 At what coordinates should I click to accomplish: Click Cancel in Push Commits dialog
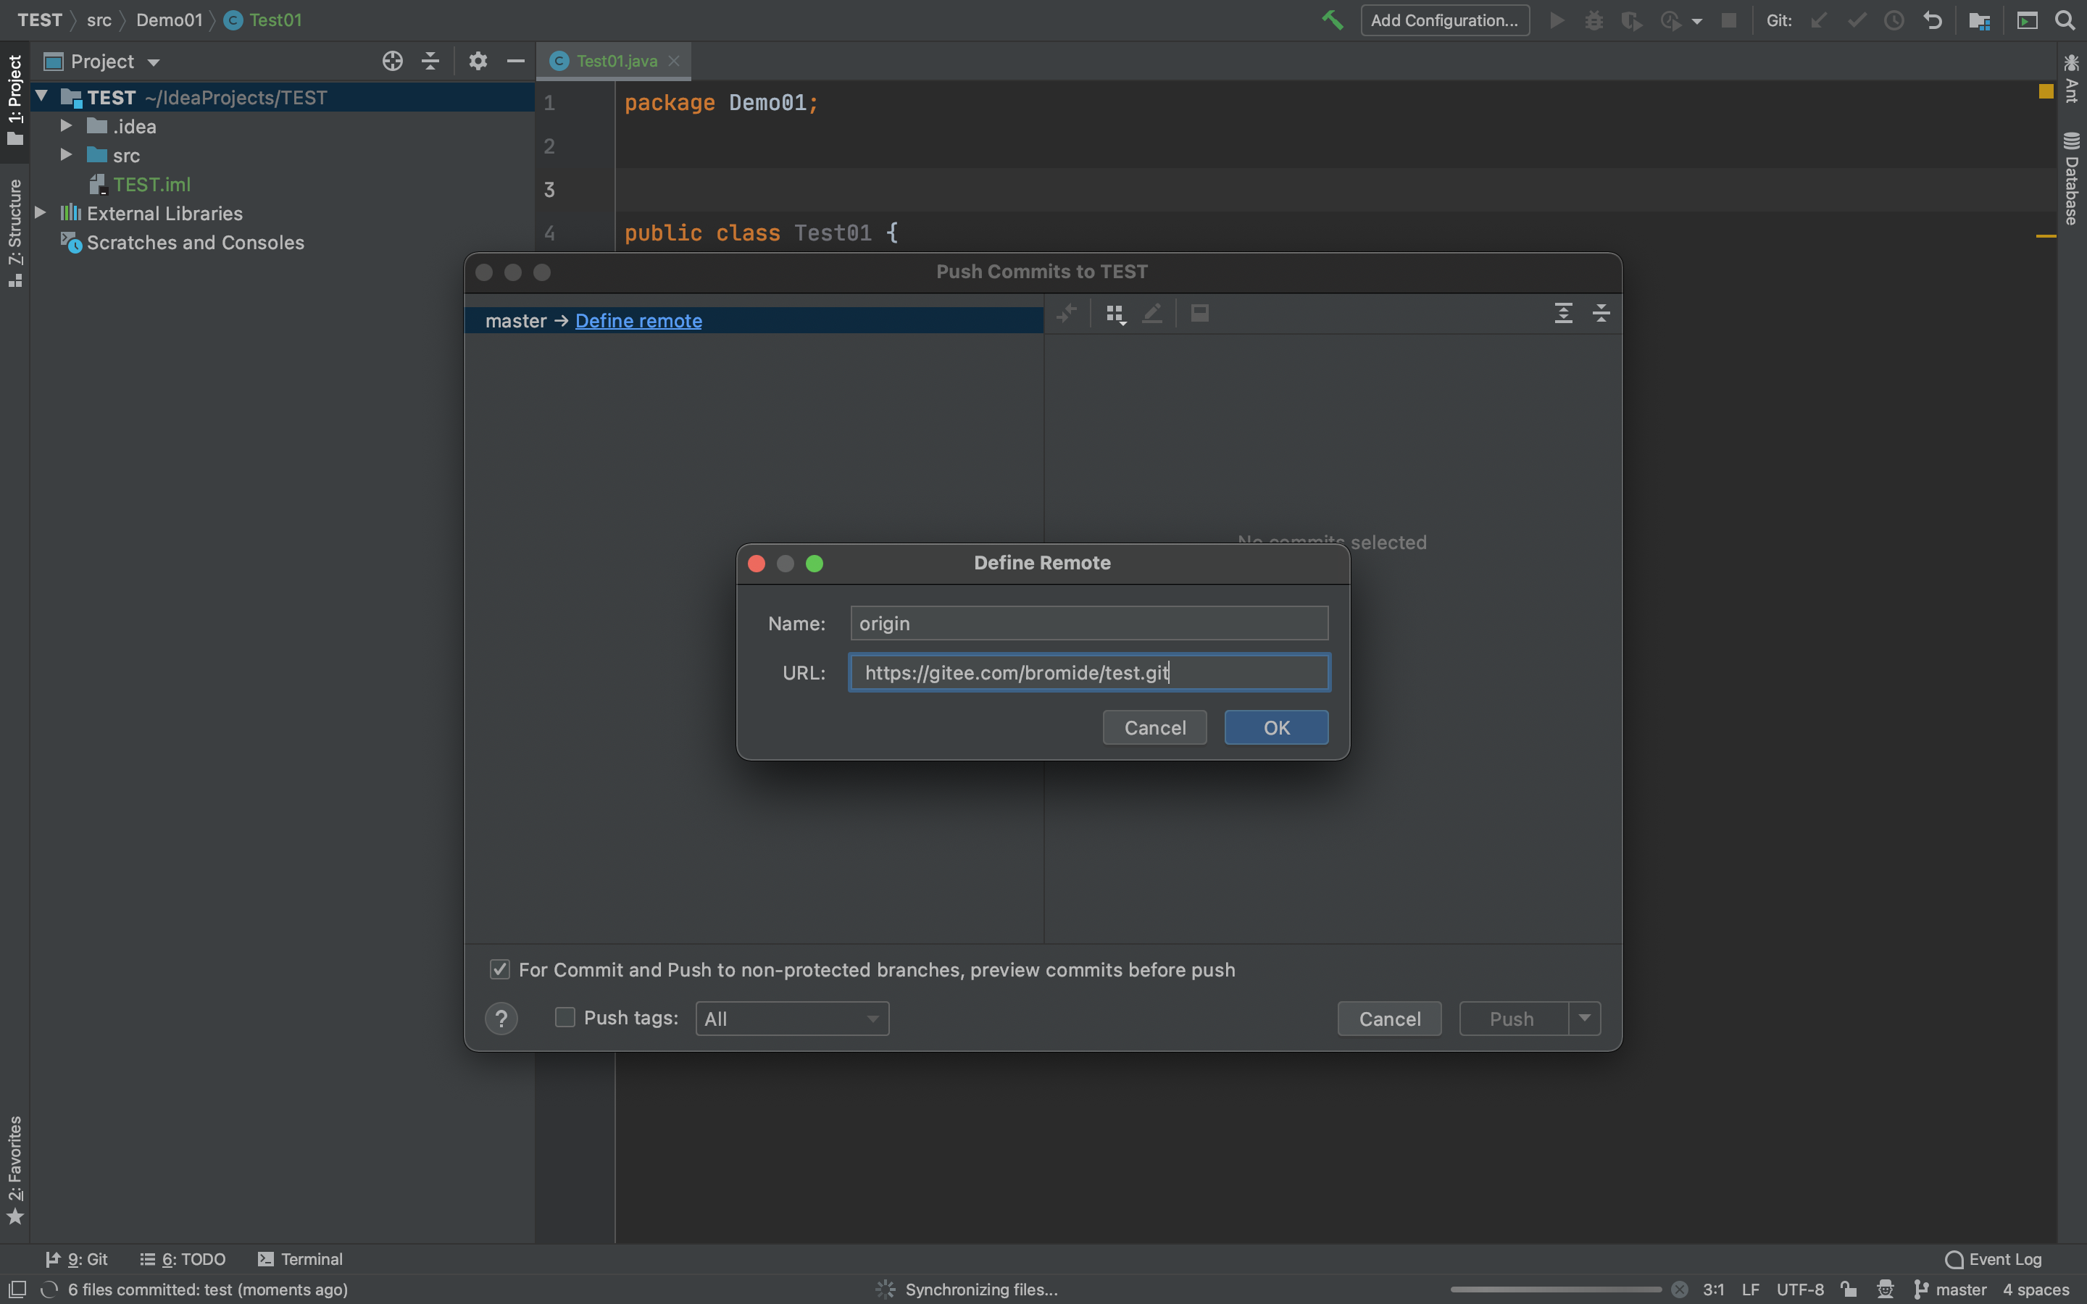(1389, 1019)
